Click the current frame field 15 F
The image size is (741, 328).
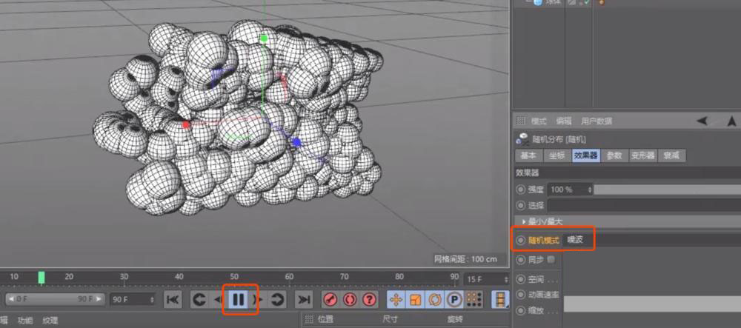[x=486, y=279]
